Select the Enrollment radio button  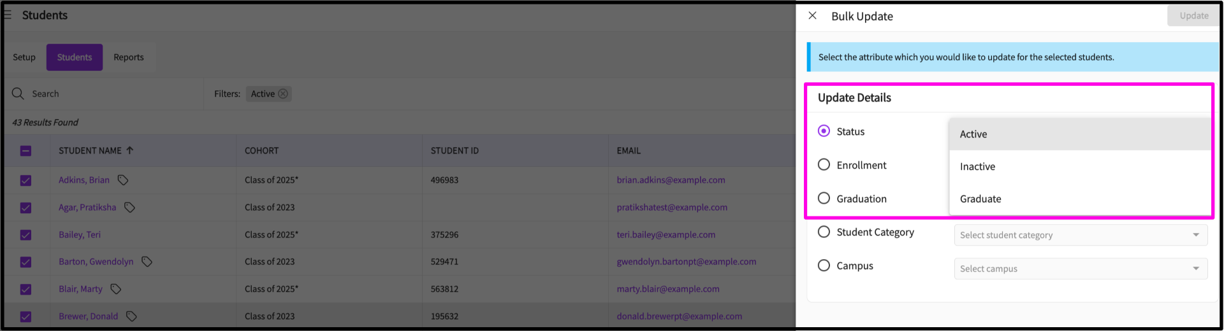pyautogui.click(x=824, y=165)
